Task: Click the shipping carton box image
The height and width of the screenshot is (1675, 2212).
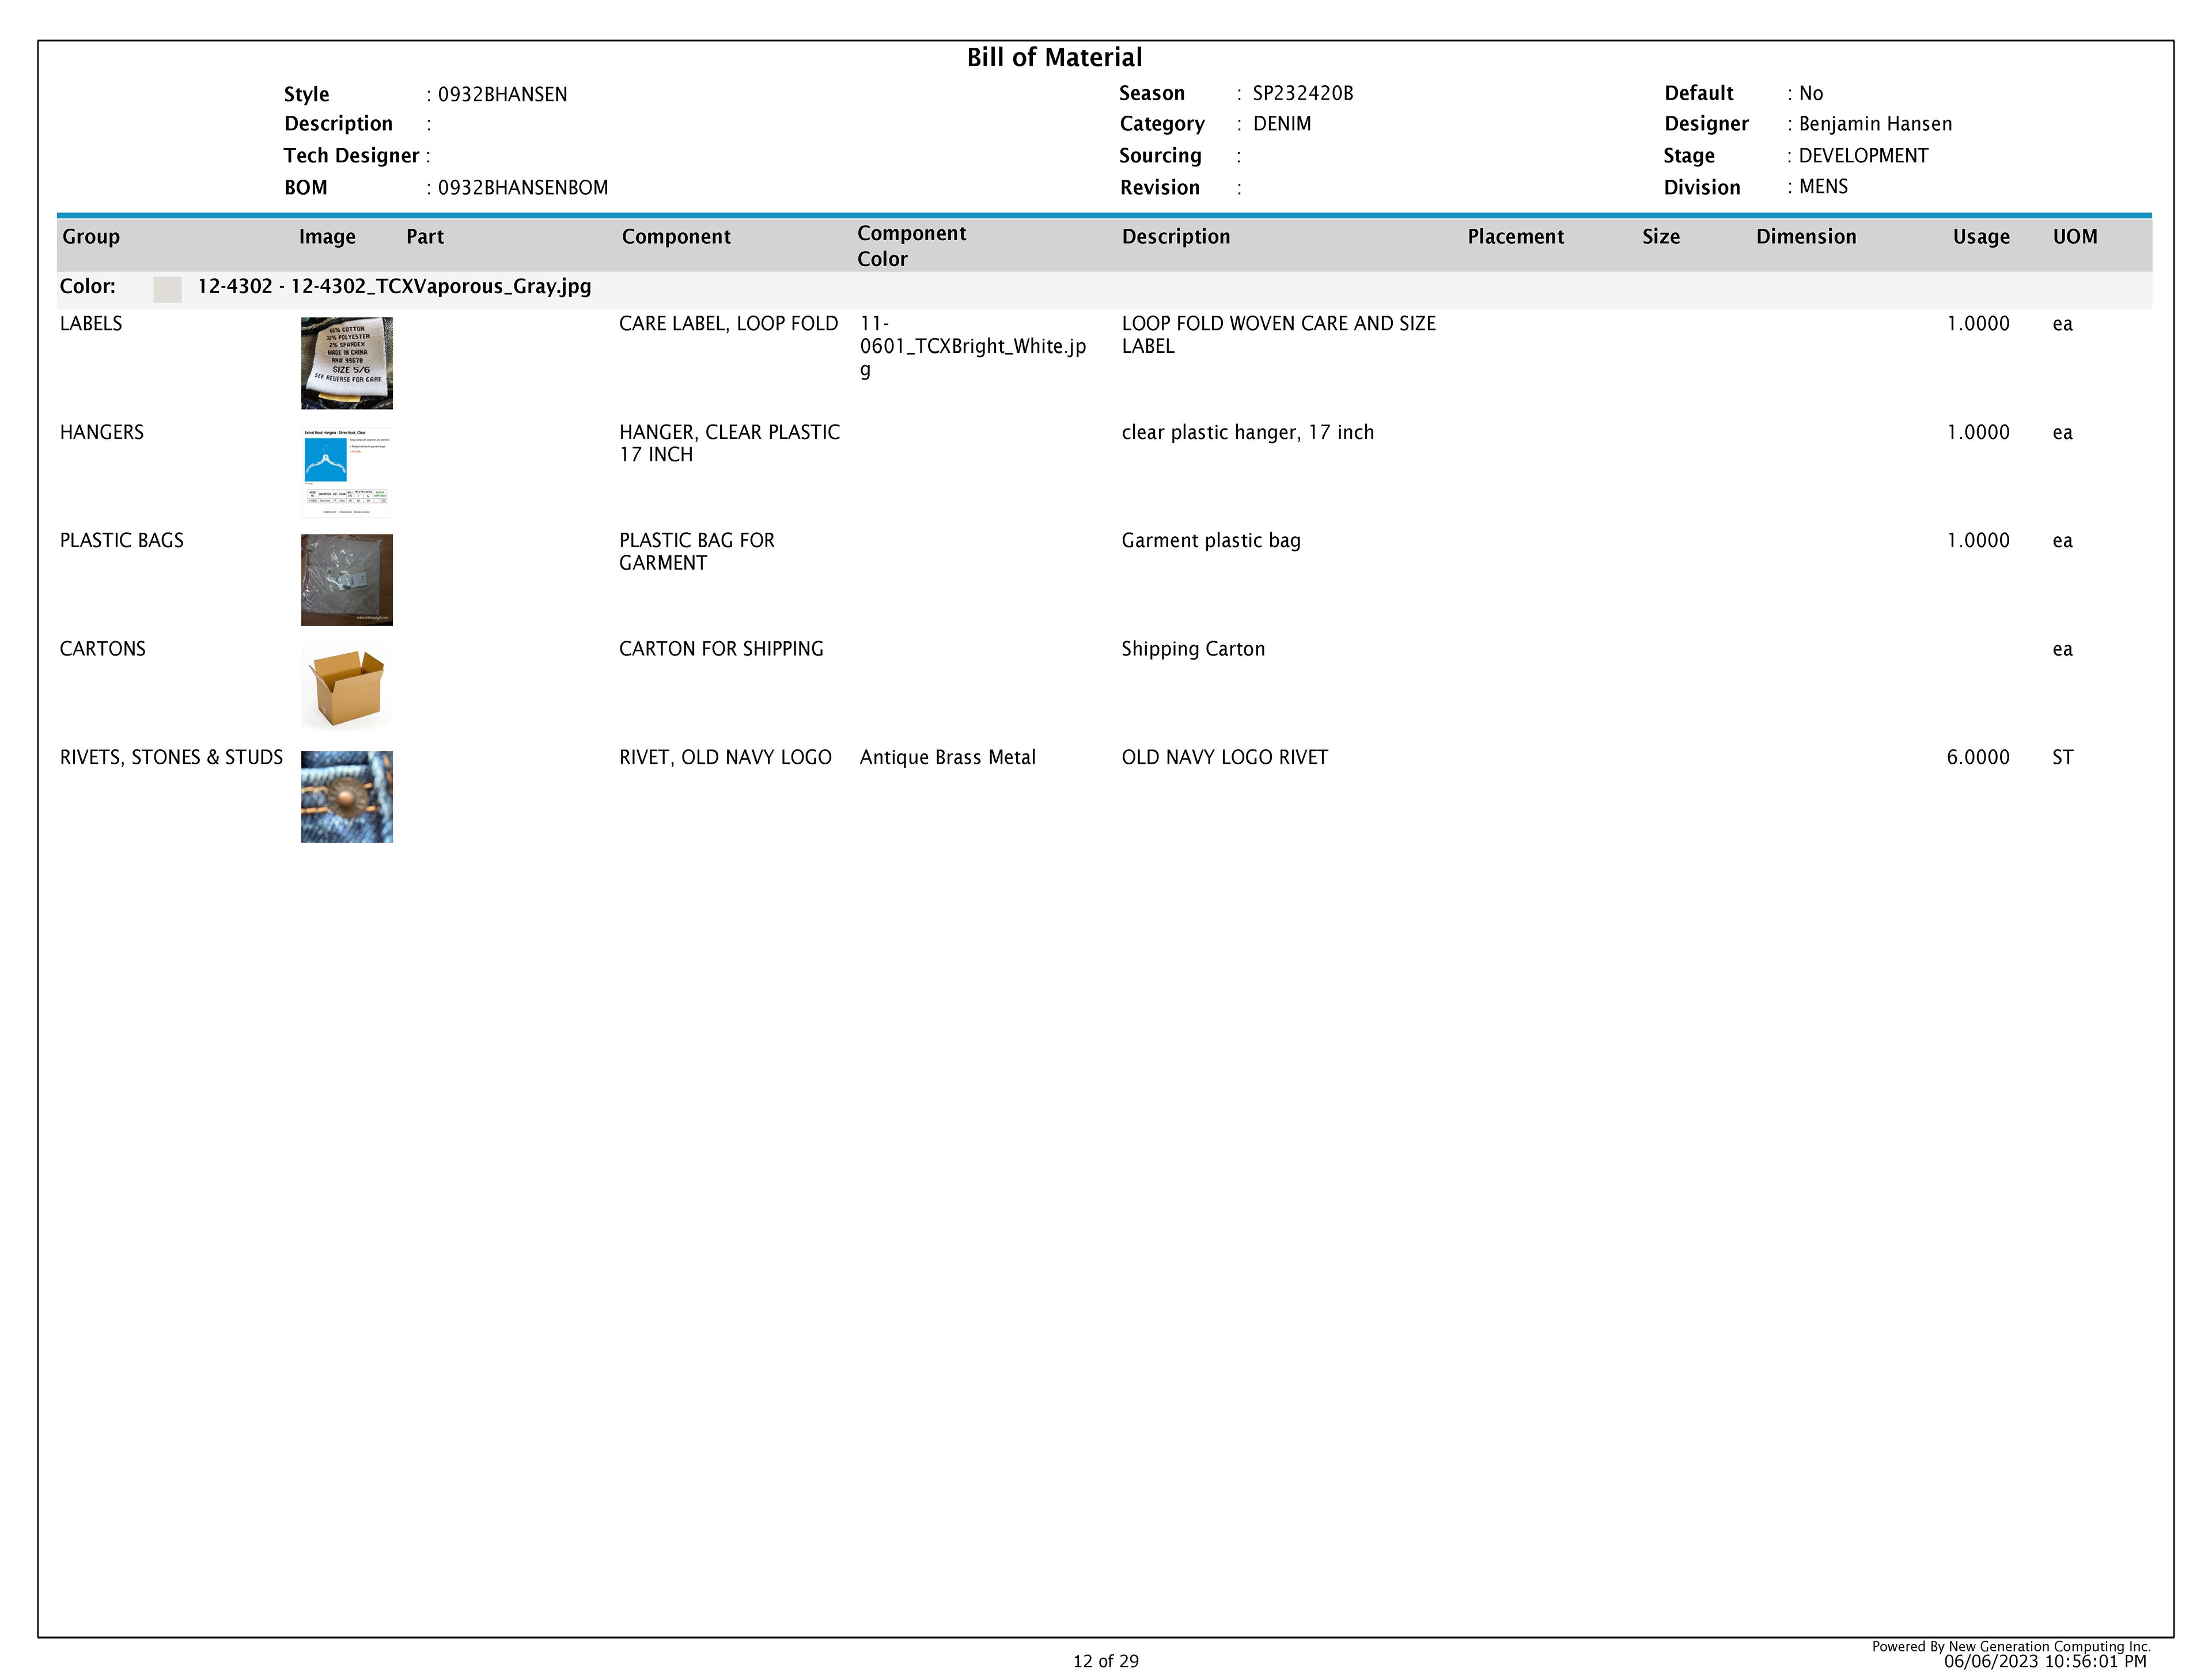Action: [346, 687]
